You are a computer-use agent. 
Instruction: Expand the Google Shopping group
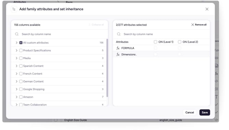[x=16, y=89]
